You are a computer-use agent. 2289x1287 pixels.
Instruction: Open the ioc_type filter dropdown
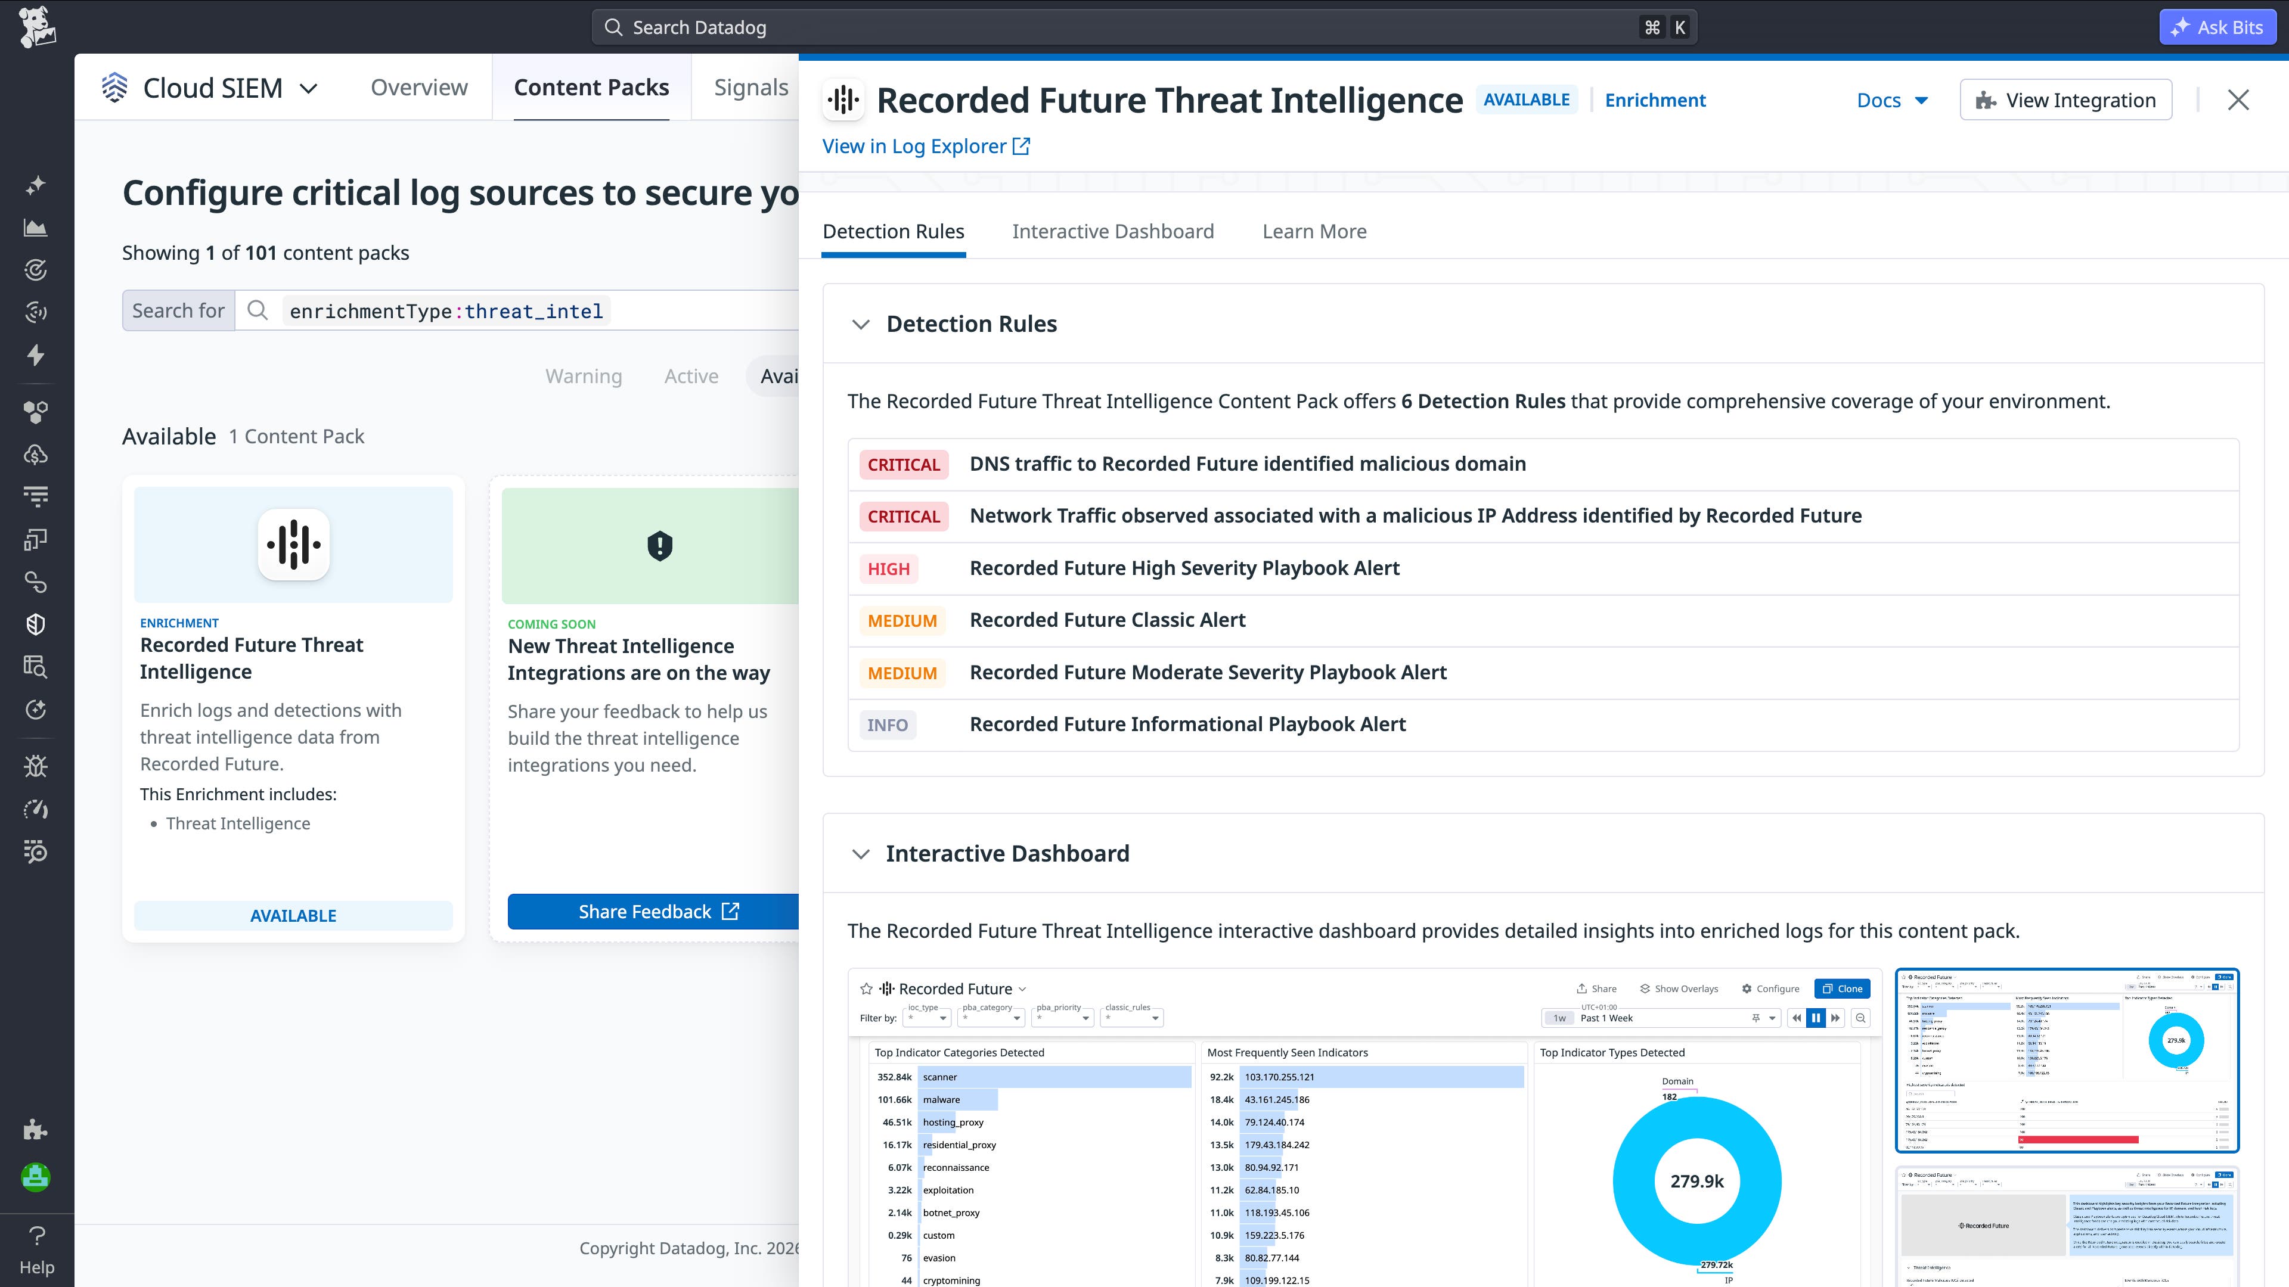[x=928, y=1018]
